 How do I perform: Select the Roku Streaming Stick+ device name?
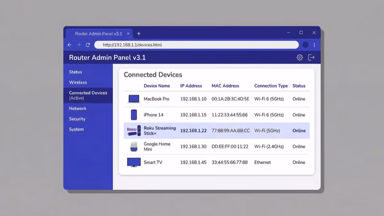pyautogui.click(x=160, y=131)
